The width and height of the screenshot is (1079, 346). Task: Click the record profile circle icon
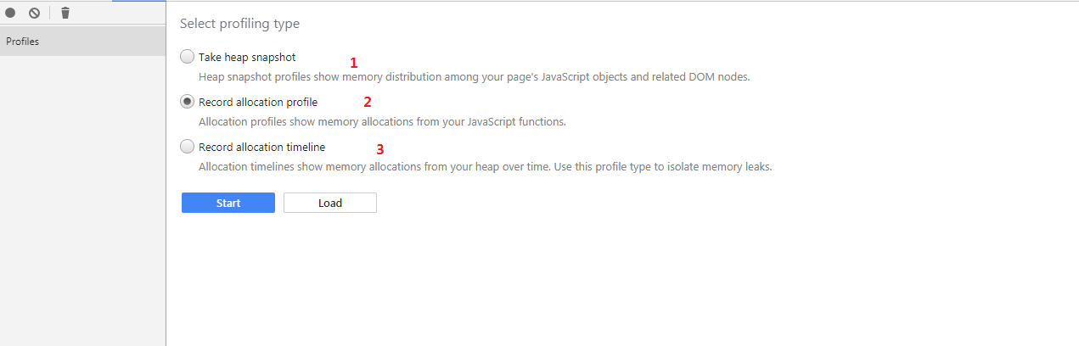click(x=11, y=13)
